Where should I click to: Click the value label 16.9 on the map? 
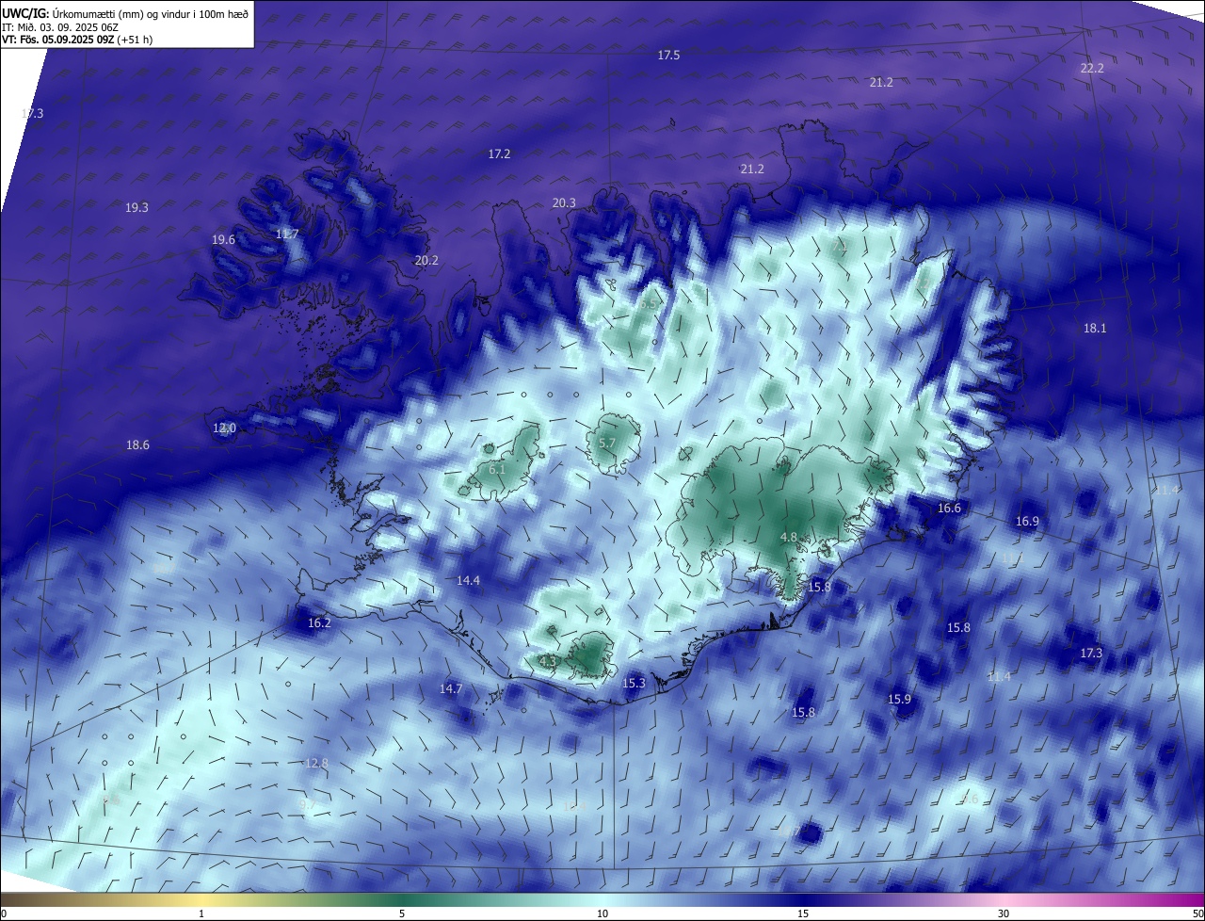1027,521
